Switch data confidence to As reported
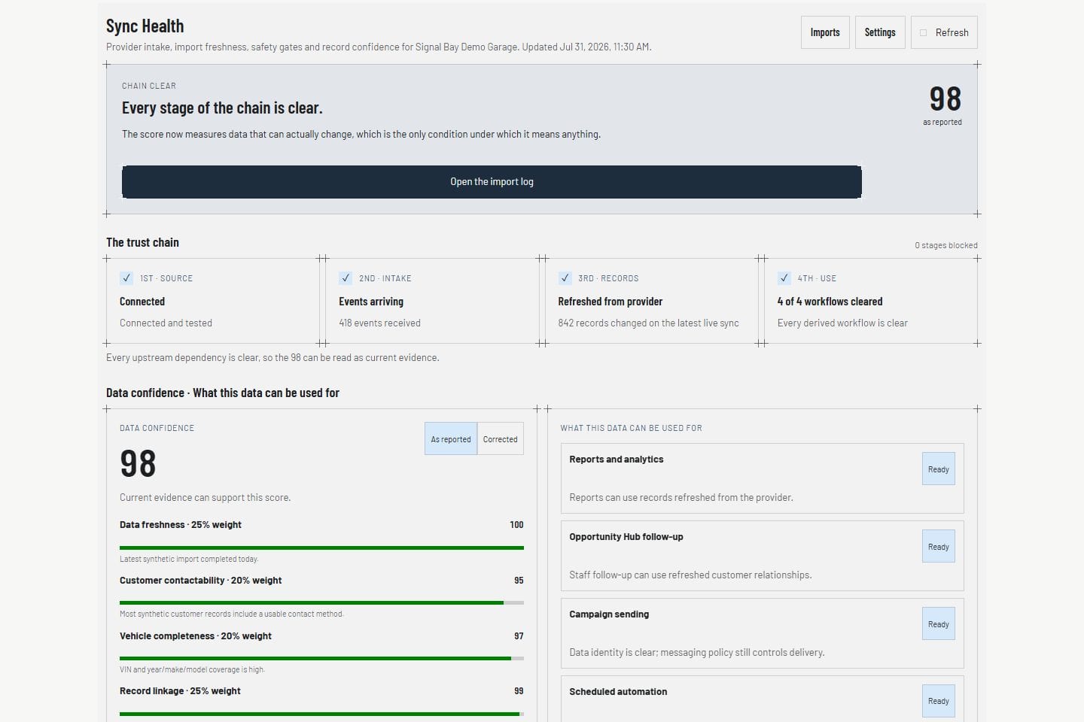The width and height of the screenshot is (1084, 722). coord(451,439)
